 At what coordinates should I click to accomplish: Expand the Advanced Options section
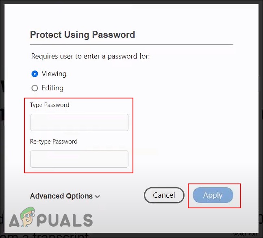65,196
